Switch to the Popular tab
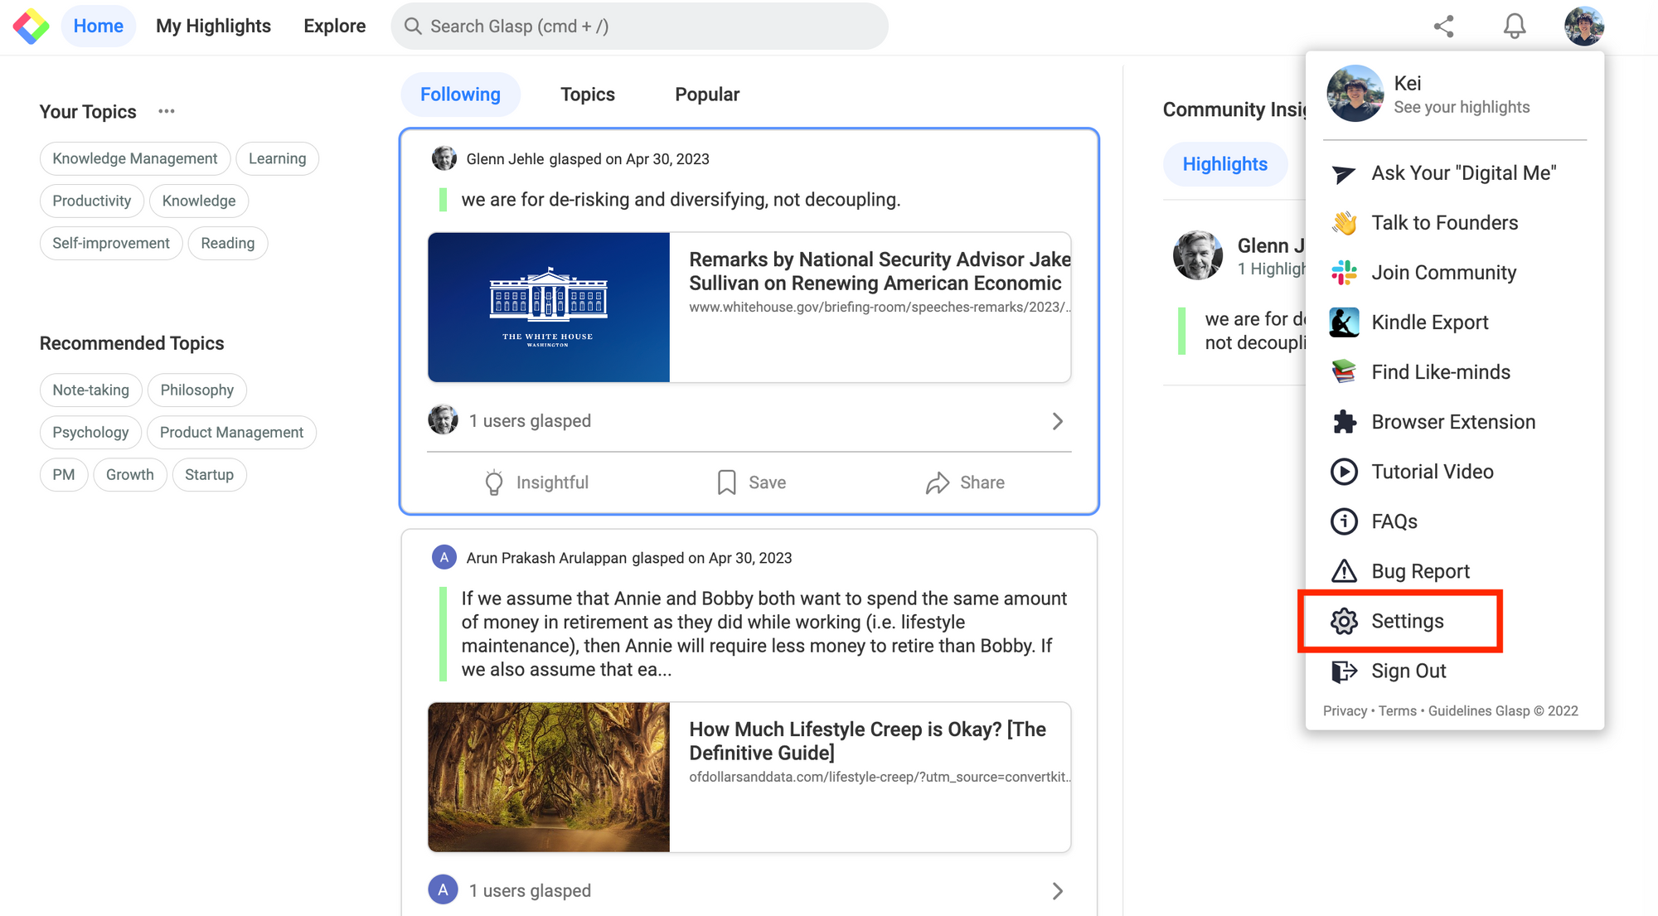1658x916 pixels. tap(707, 95)
